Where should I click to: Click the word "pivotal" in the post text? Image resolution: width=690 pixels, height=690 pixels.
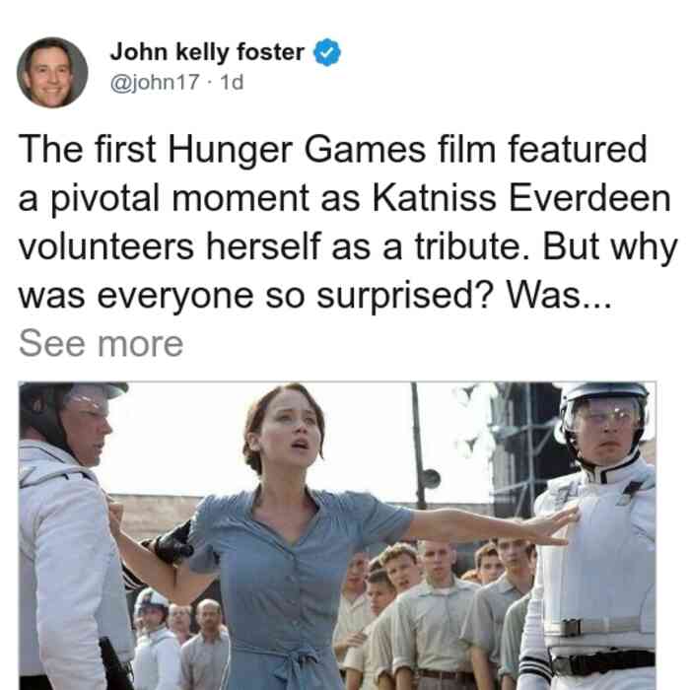pyautogui.click(x=104, y=199)
